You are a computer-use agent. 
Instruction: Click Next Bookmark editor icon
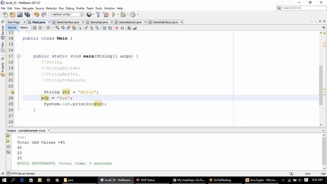92,28
